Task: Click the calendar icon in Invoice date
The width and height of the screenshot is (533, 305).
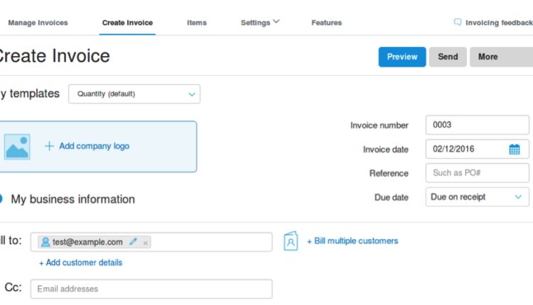Action: click(x=515, y=150)
